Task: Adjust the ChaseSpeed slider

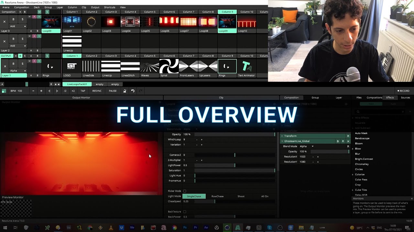Action: [235, 201]
